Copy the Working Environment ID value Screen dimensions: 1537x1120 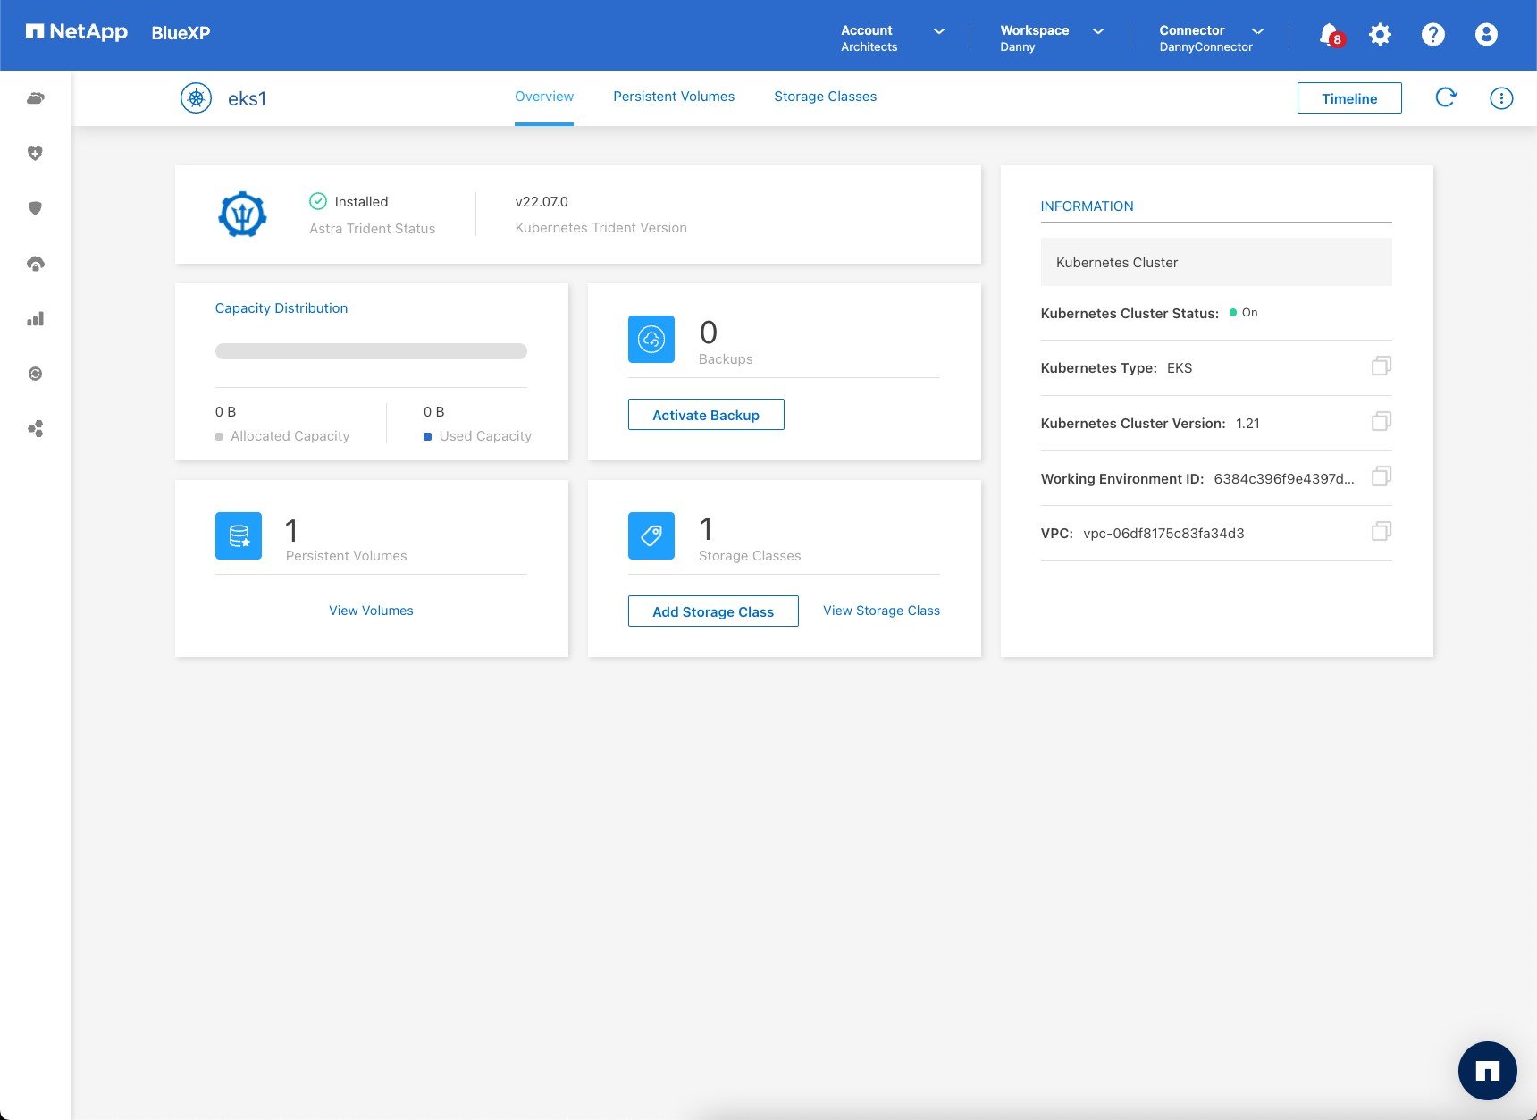[1381, 476]
